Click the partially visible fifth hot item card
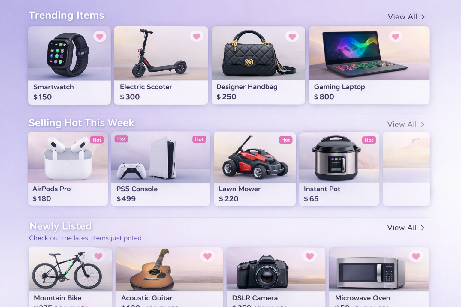Viewport: 461px width, 307px height. tap(406, 169)
